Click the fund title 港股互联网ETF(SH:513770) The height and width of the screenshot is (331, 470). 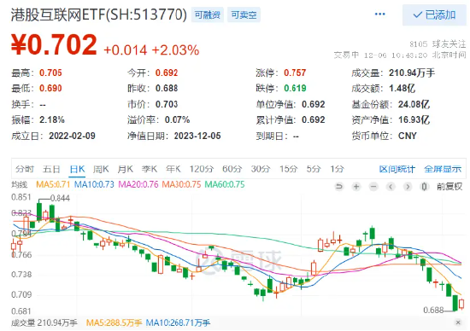(99, 15)
